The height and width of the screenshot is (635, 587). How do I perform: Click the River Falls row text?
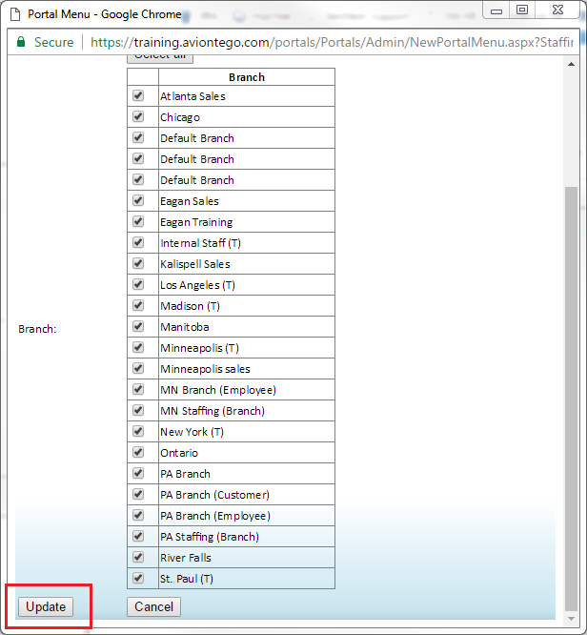point(186,558)
